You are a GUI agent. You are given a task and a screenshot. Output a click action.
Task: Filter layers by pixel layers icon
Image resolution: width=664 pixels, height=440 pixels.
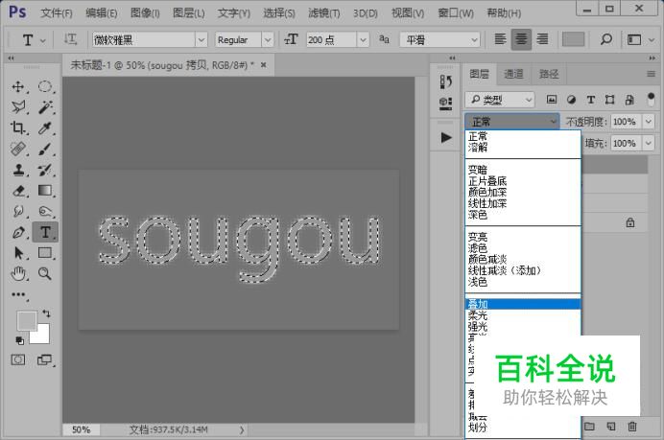[x=552, y=100]
